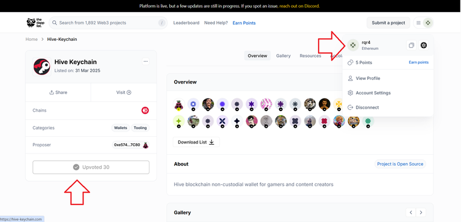Switch to the Gallery tab
Viewport: 461px width, 222px height.
(283, 56)
